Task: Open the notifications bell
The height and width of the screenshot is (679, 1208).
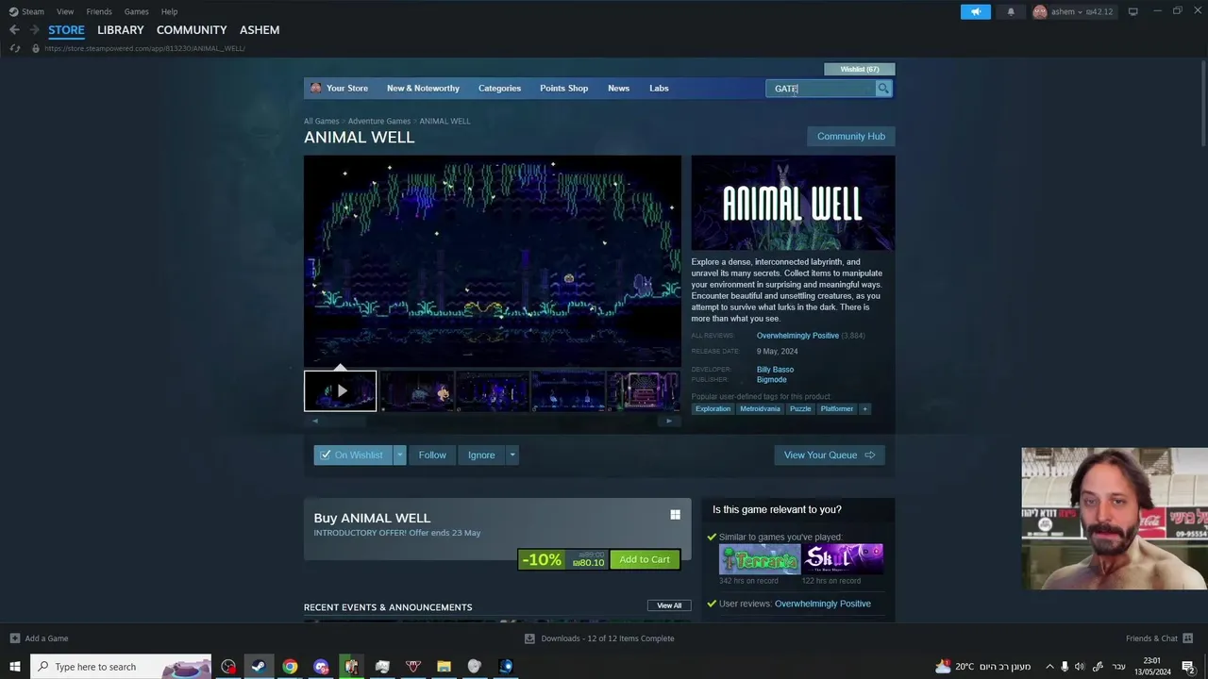Action: pyautogui.click(x=1011, y=11)
